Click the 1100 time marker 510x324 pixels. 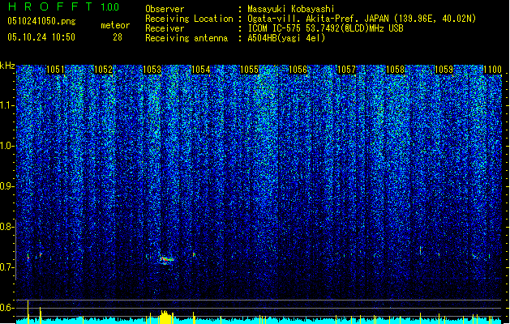click(492, 70)
